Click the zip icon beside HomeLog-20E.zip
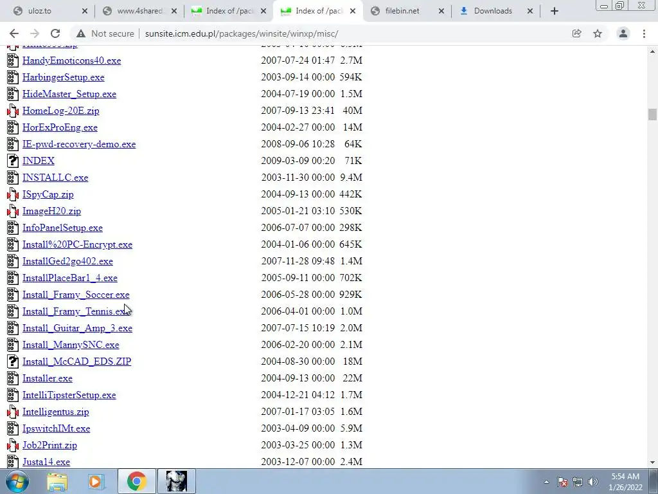Image resolution: width=658 pixels, height=494 pixels. point(13,111)
